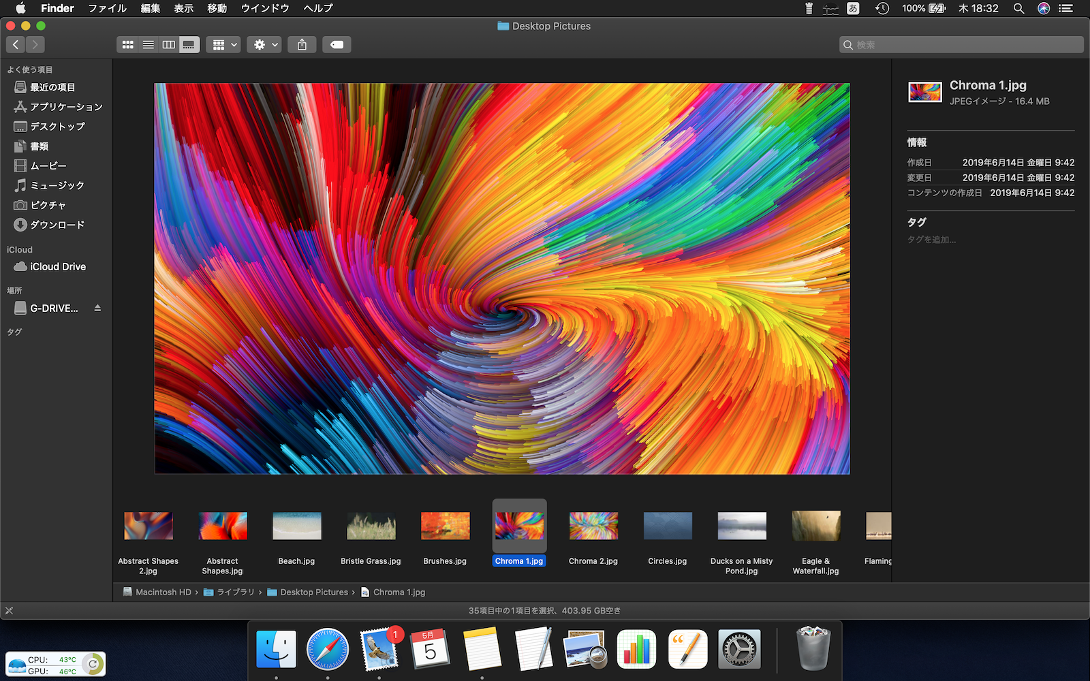
Task: Open System Preferences from the Dock
Action: (739, 649)
